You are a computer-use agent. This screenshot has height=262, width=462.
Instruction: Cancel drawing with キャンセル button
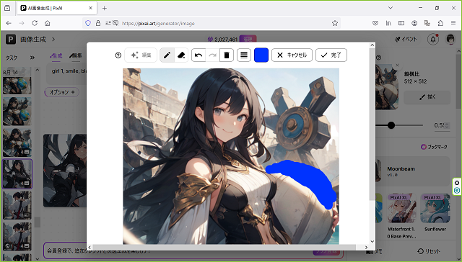[292, 55]
